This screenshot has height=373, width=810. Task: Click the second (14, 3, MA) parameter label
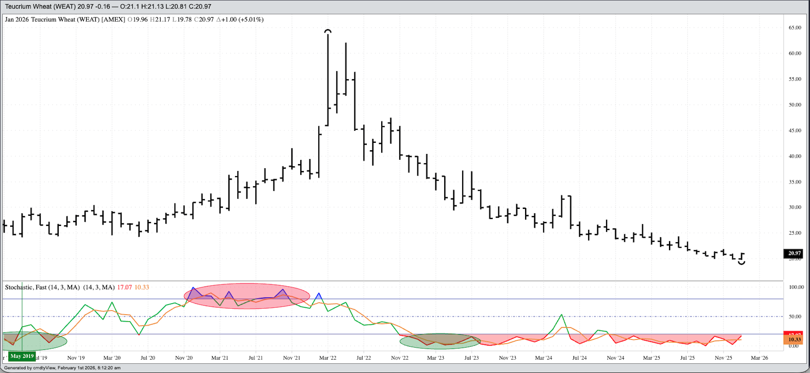click(99, 287)
